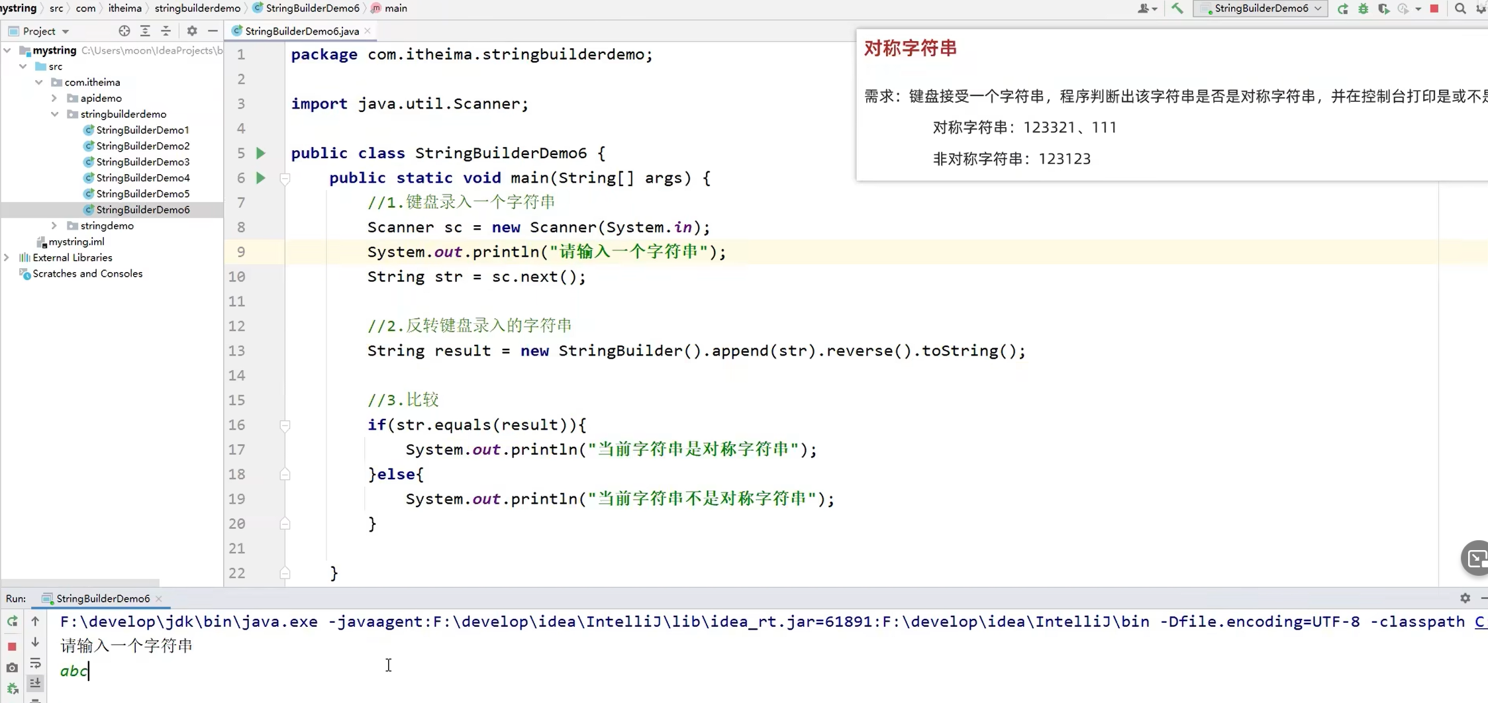Expand the External Libraries node
Image resolution: width=1488 pixels, height=703 pixels.
pyautogui.click(x=5, y=257)
